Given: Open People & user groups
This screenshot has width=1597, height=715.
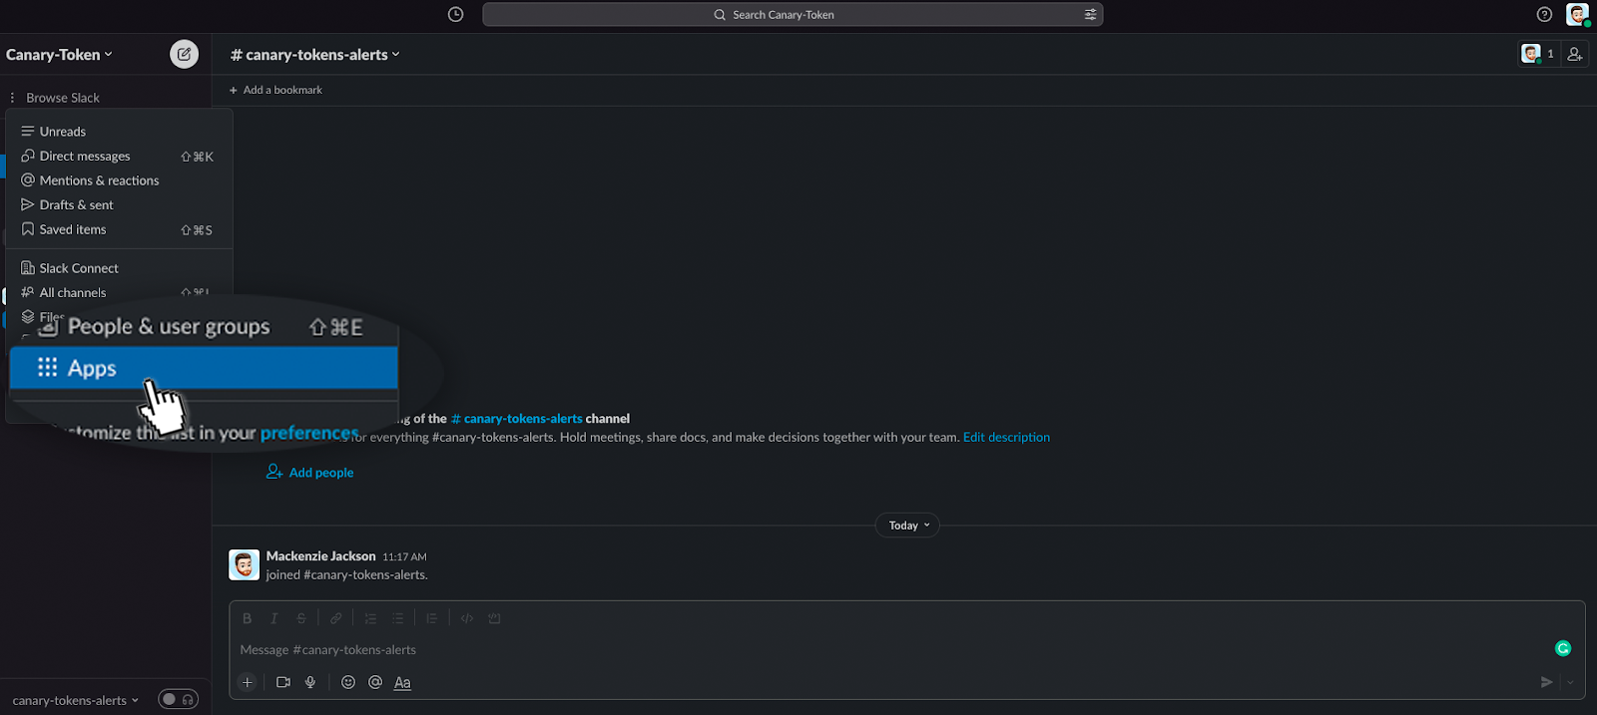Looking at the screenshot, I should pyautogui.click(x=204, y=327).
